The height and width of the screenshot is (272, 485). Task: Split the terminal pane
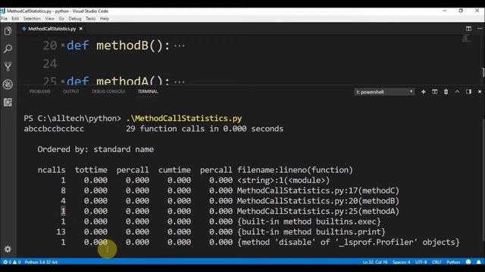(434, 92)
